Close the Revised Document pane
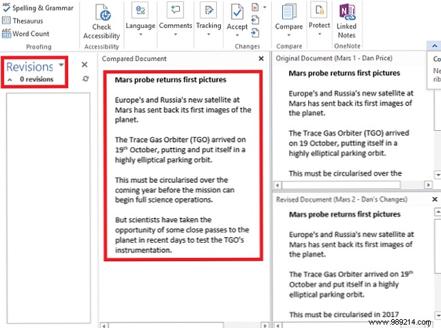Image resolution: width=441 pixels, height=328 pixels. 435,199
